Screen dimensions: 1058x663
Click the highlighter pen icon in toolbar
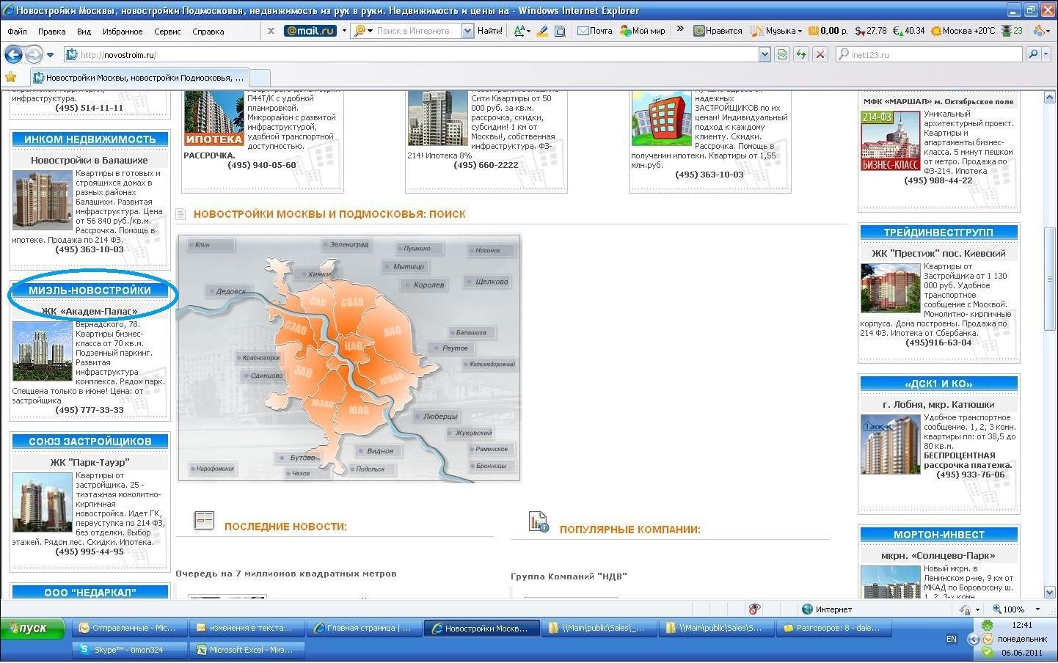point(542,31)
